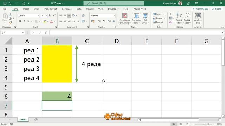Increase font size with the large A
This screenshot has height=126, width=225.
[x=50, y=15]
